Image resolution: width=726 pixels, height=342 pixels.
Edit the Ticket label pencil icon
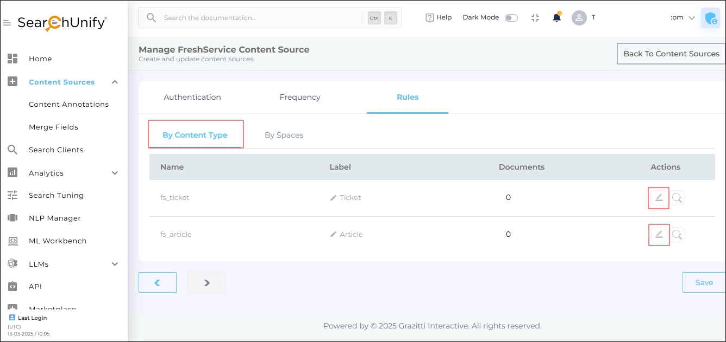pyautogui.click(x=334, y=198)
